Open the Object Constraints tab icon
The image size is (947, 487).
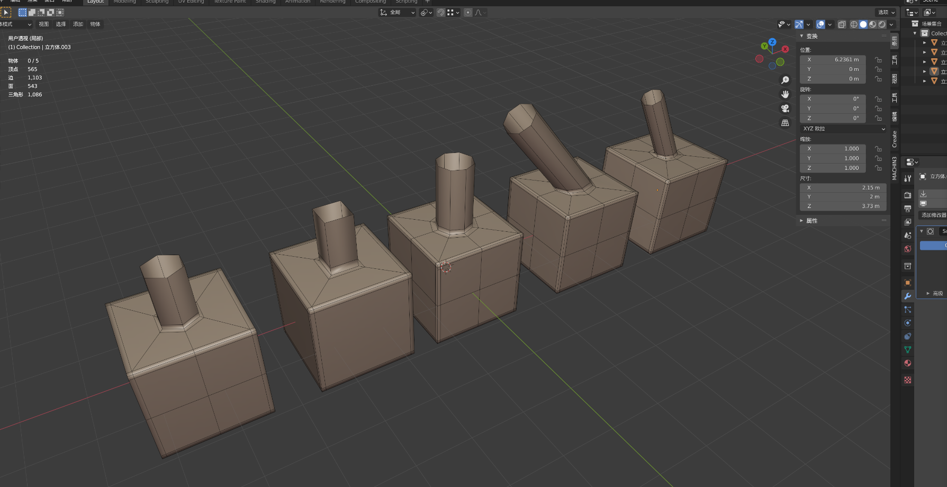pyautogui.click(x=908, y=336)
